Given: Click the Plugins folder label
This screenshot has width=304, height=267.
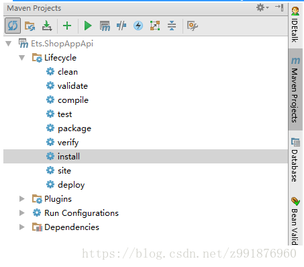Looking at the screenshot, I should click(58, 199).
